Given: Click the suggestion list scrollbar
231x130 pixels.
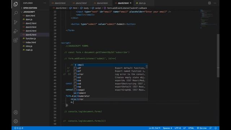Looking at the screenshot, I should coord(147,67).
